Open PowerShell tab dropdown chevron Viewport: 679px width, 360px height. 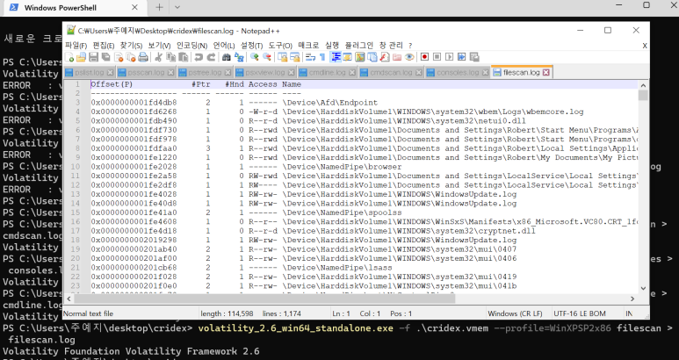coord(177,7)
